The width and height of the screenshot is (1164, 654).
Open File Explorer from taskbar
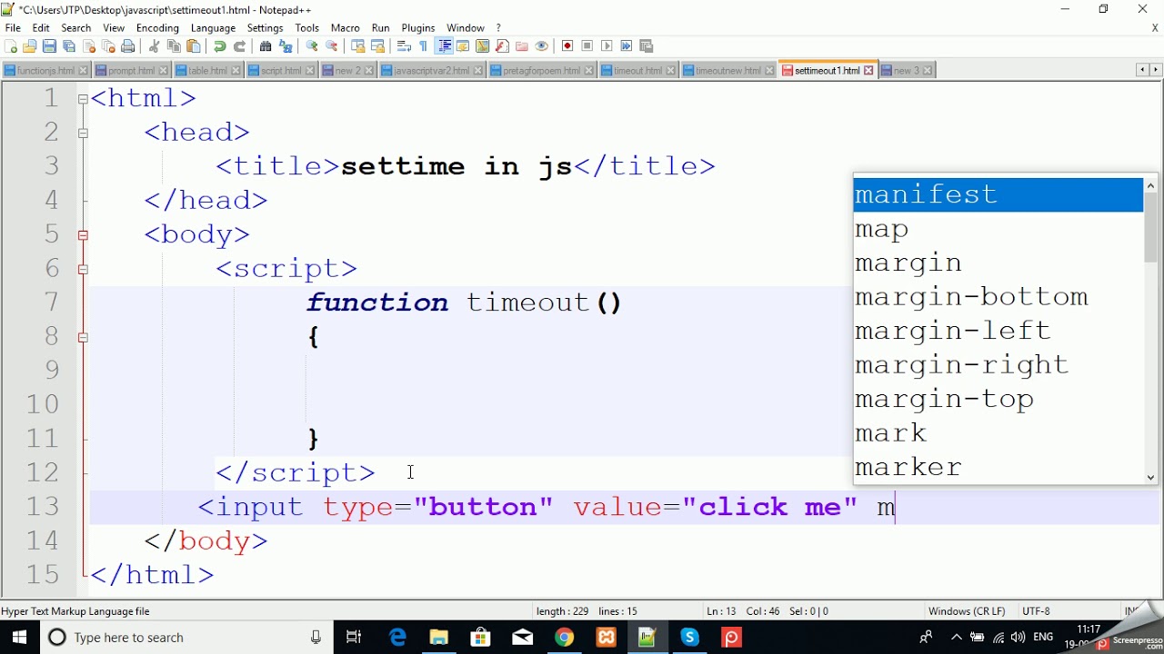click(x=439, y=638)
